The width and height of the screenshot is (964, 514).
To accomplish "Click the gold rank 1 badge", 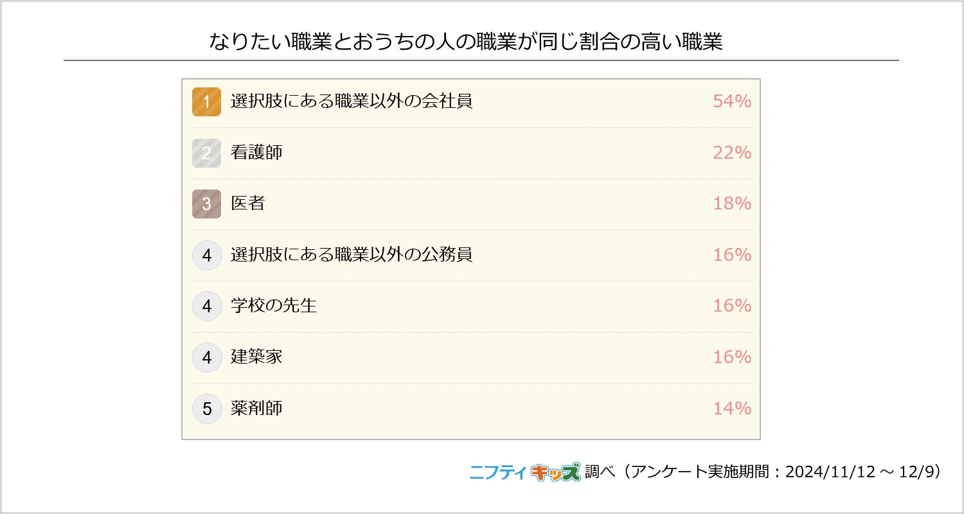I will click(x=206, y=102).
